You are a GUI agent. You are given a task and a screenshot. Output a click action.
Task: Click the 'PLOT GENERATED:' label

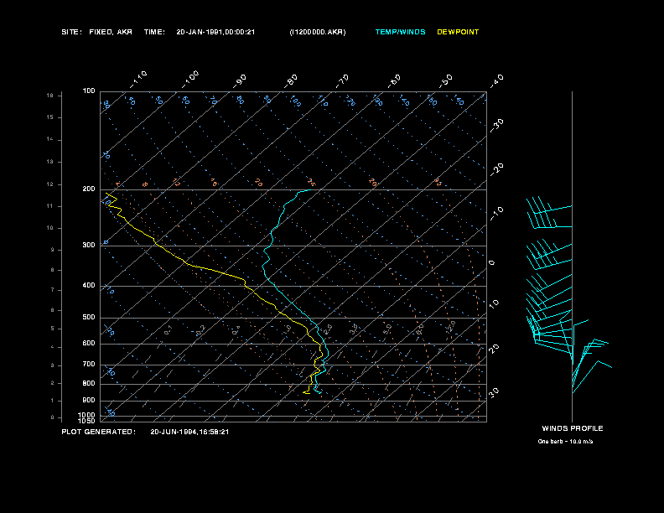[x=99, y=432]
